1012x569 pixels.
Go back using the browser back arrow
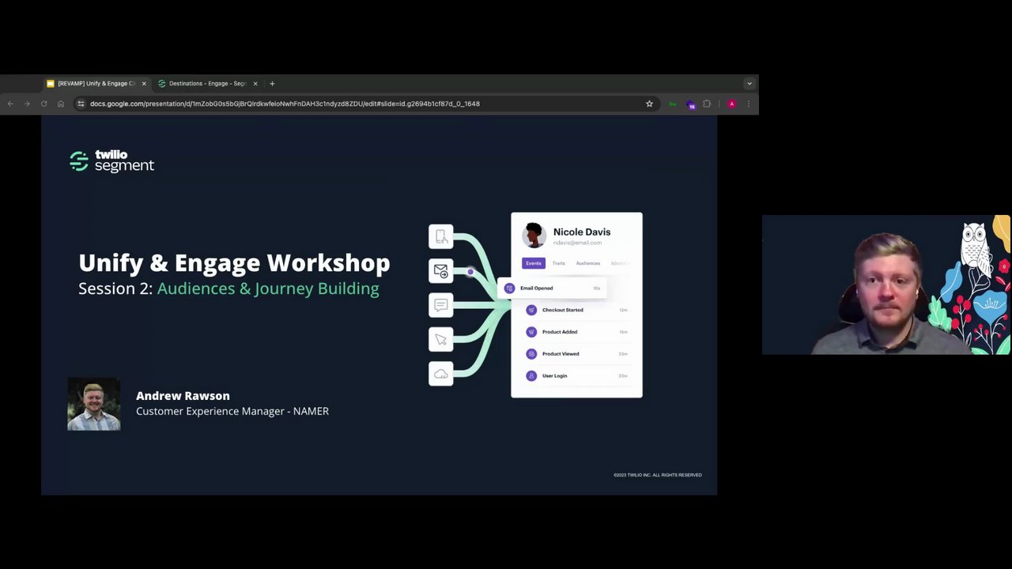point(10,104)
